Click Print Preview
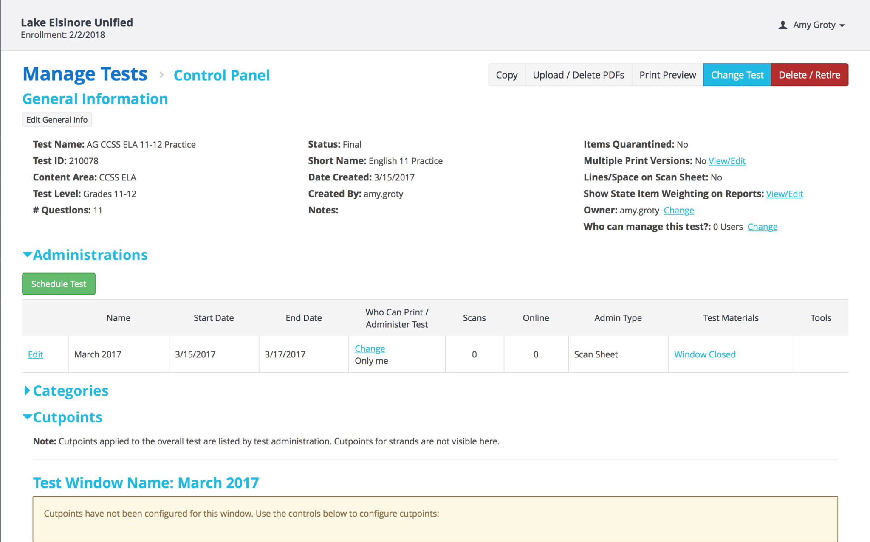Screen dimensions: 870x542 (667, 75)
